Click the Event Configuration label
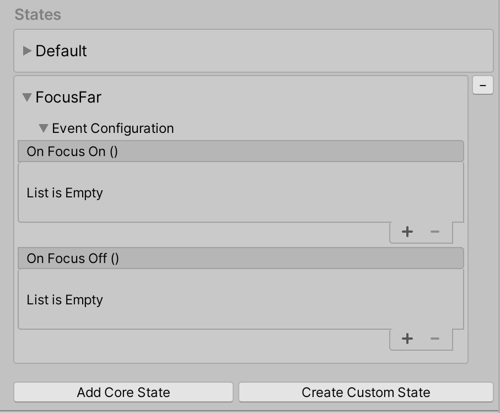The width and height of the screenshot is (500, 413). [x=113, y=128]
